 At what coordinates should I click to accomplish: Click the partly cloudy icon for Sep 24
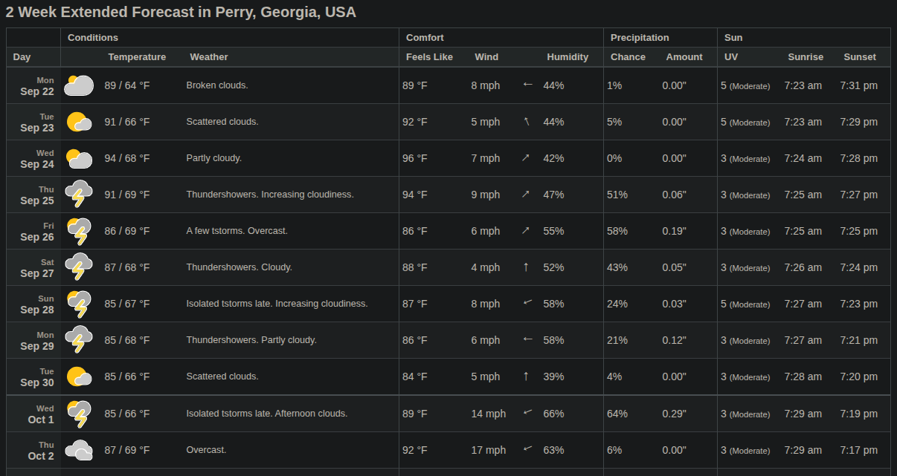coord(79,158)
